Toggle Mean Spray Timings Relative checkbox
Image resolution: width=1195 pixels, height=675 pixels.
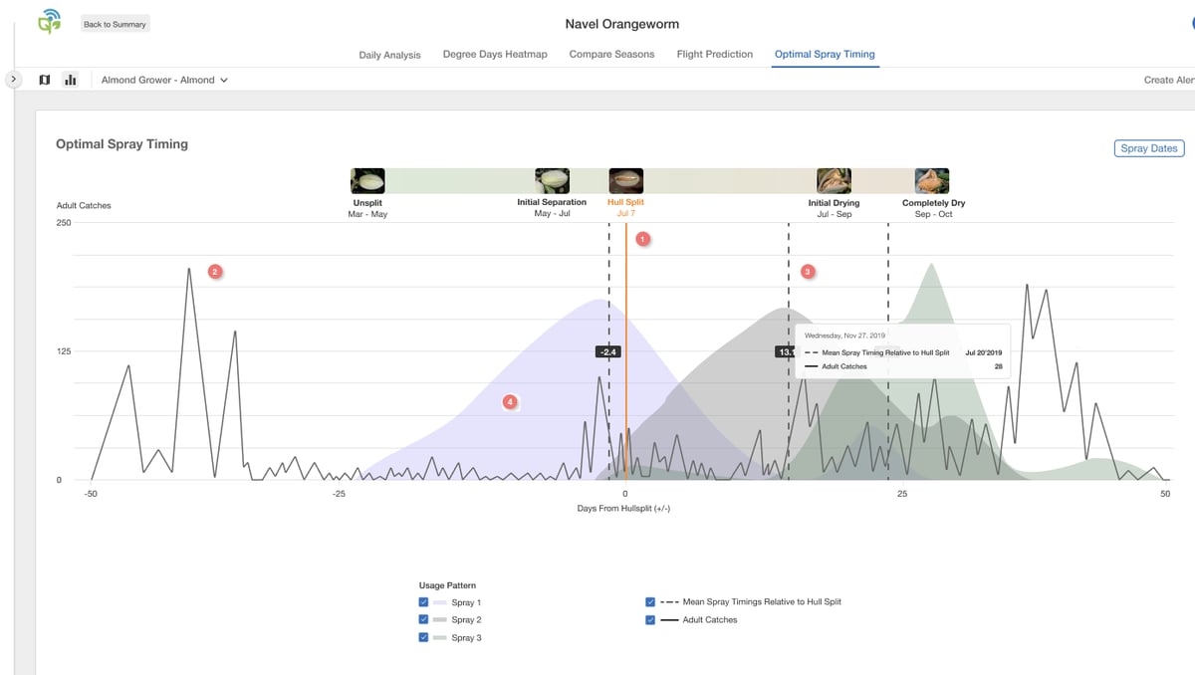[x=650, y=602]
